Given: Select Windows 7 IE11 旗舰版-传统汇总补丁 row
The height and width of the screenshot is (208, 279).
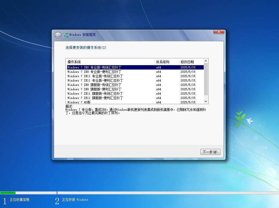Looking at the screenshot, I should pyautogui.click(x=135, y=94).
